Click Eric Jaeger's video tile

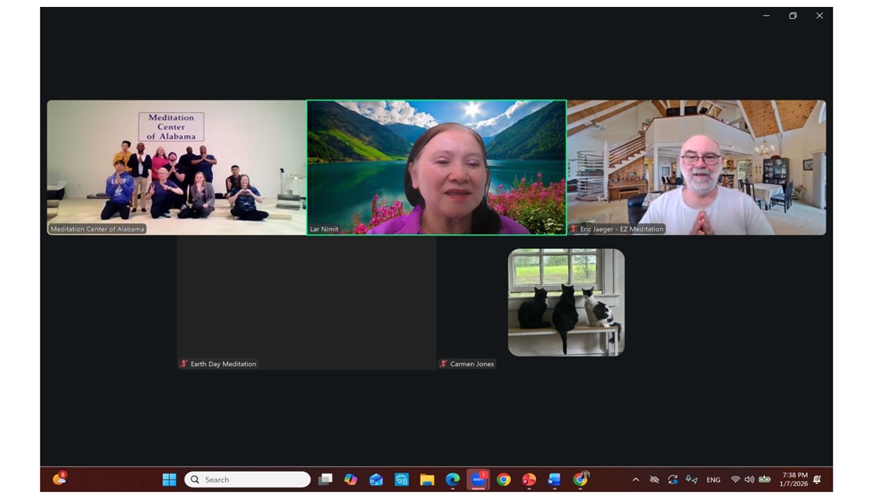point(697,167)
